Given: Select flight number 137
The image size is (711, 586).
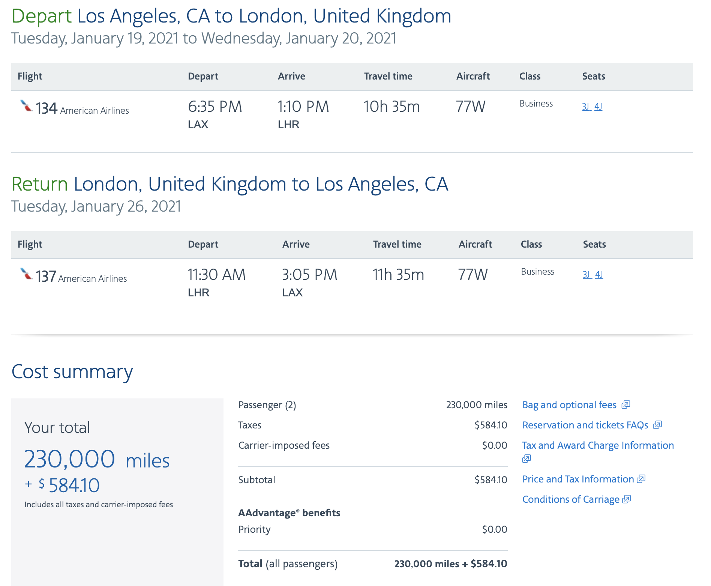Looking at the screenshot, I should pos(46,276).
